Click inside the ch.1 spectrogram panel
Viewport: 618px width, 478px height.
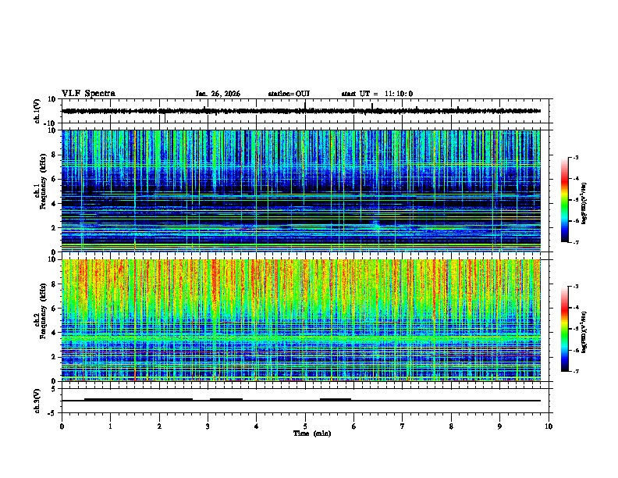tap(301, 191)
